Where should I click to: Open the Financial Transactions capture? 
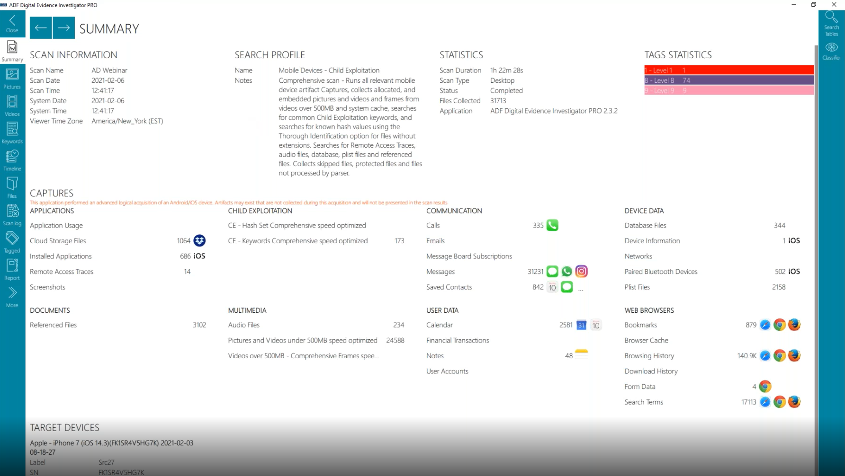coord(458,340)
